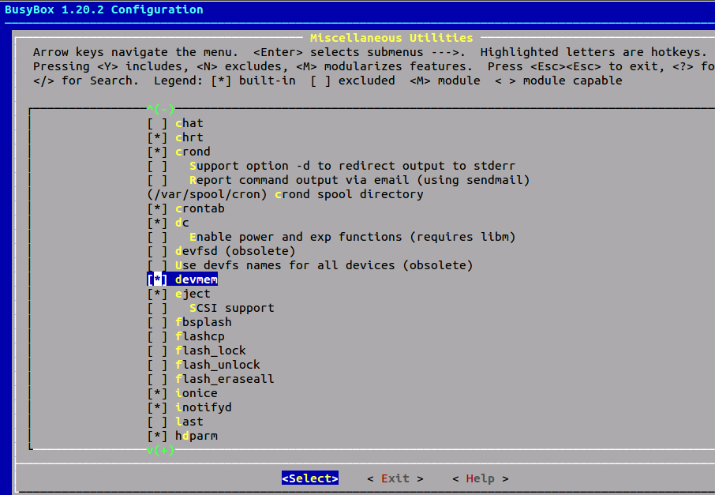Viewport: 715px width, 495px height.
Task: Toggle the devfsd (obsolete) checkbox
Action: [157, 251]
